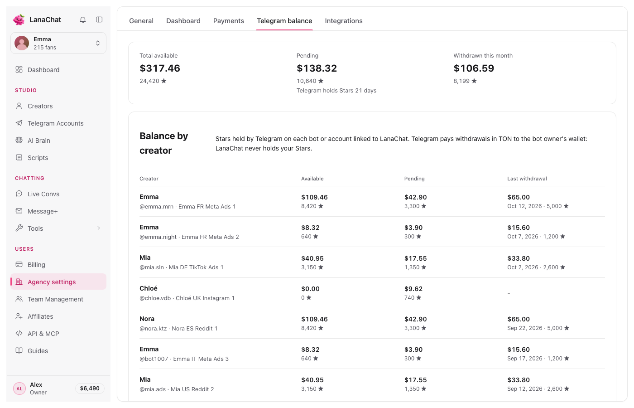Open Telegram Accounts in sidebar
634x408 pixels.
[x=58, y=123]
